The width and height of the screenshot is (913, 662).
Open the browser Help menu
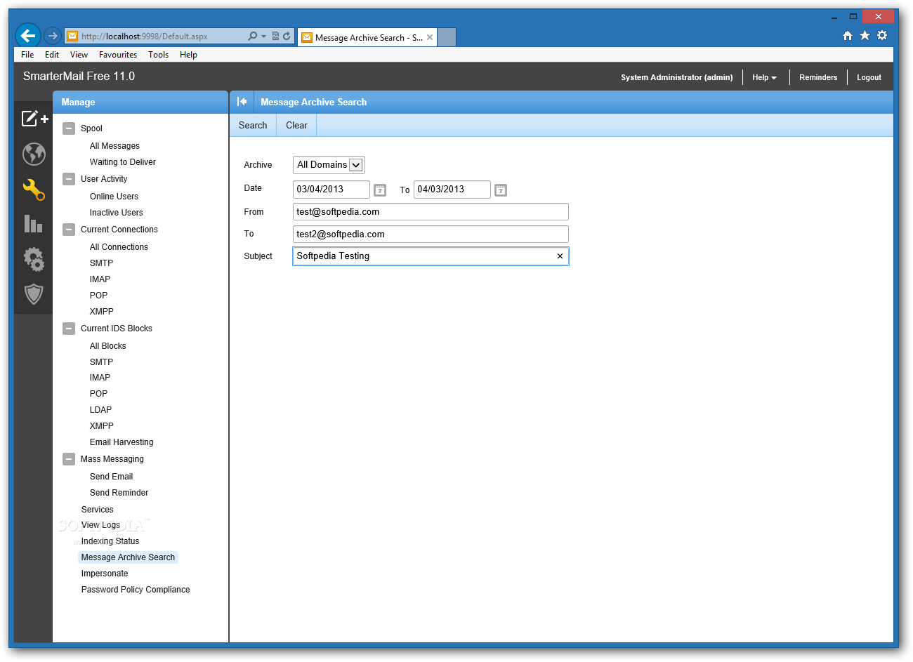click(x=188, y=55)
